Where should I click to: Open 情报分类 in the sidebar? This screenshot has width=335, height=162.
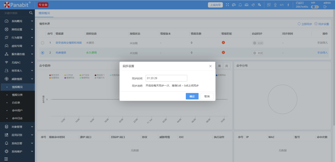[17, 95]
